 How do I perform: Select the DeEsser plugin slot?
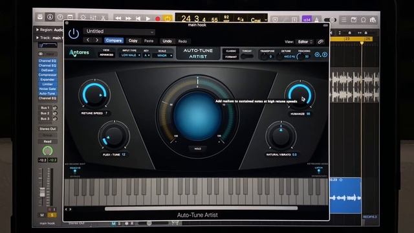click(47, 71)
